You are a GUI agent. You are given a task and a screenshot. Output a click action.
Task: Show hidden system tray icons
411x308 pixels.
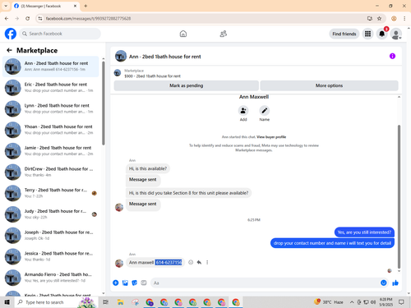coord(352,302)
